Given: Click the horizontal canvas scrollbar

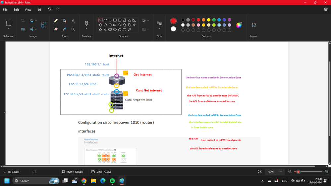Looking at the screenshot, I should point(158,166).
